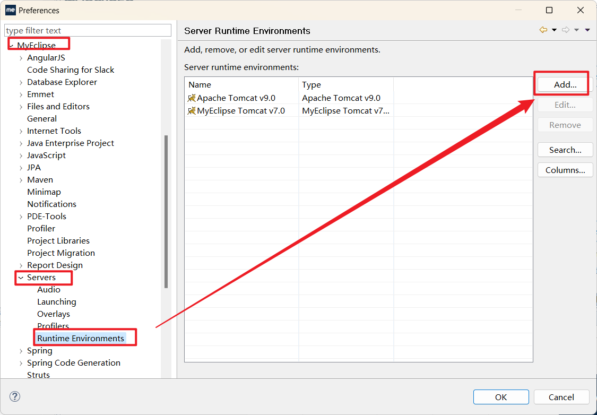This screenshot has width=597, height=415.
Task: Select Overlays under Servers
Action: [x=54, y=314]
